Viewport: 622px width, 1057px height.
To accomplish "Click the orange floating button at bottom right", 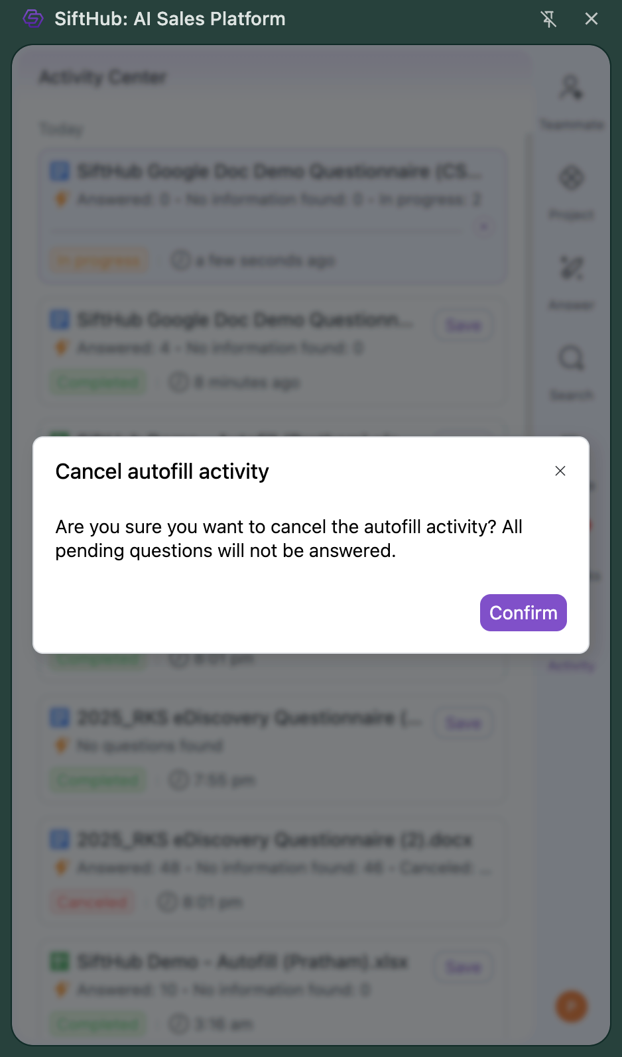I will coord(571,1007).
